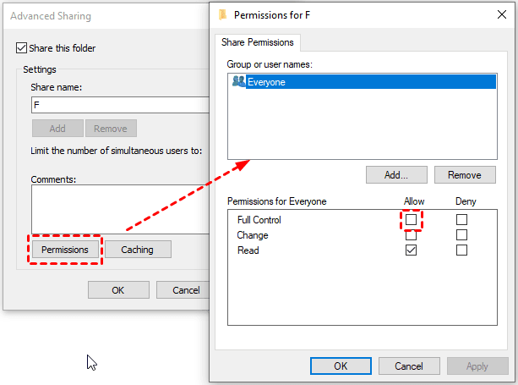Tick the Change Deny checkbox

click(461, 235)
